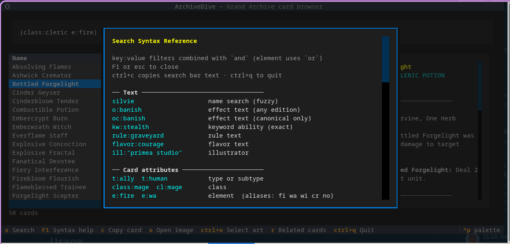Select Explosive Concoction card row
Image resolution: width=510 pixels, height=244 pixels.
coord(55,144)
